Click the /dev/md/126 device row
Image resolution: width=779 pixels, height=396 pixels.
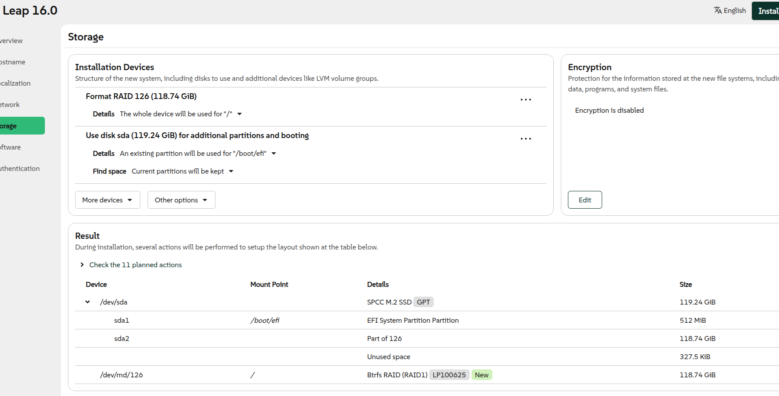pos(121,375)
